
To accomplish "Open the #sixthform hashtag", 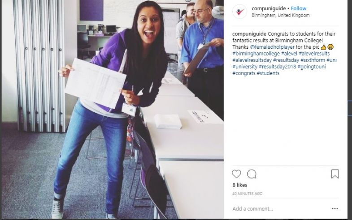I will (313, 60).
